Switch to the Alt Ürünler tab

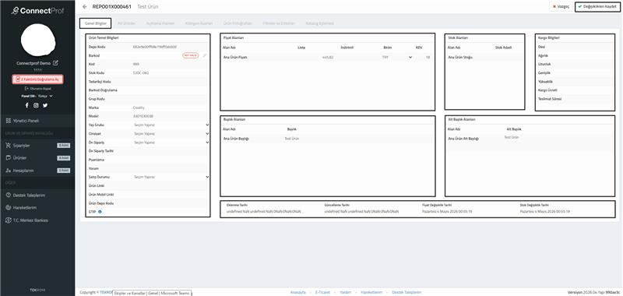(127, 23)
